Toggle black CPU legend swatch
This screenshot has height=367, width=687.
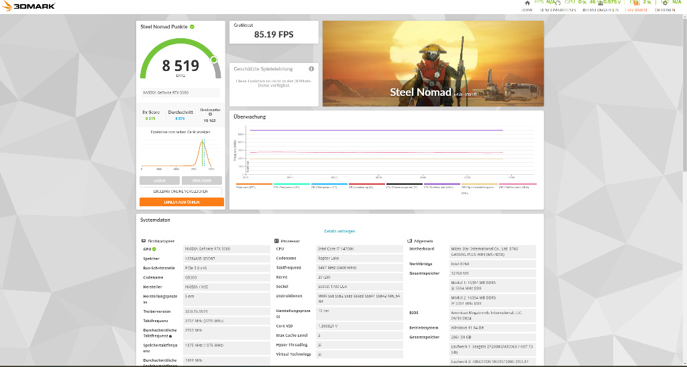[405, 184]
